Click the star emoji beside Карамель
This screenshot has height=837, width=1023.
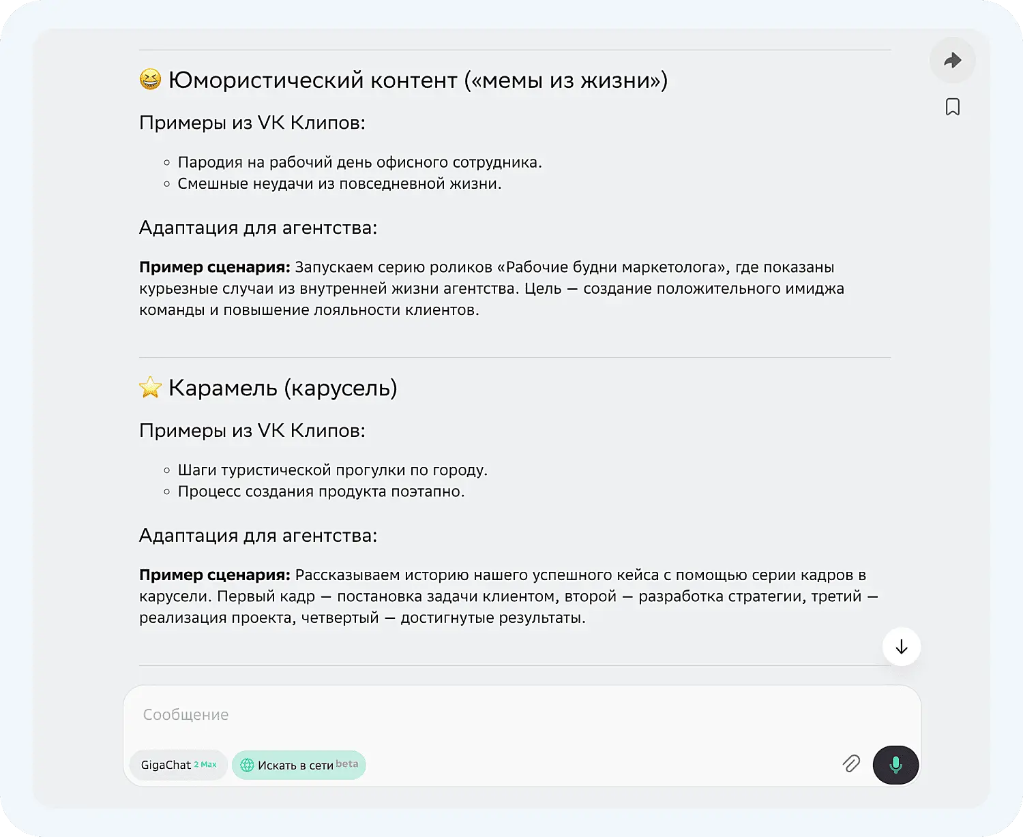[150, 388]
